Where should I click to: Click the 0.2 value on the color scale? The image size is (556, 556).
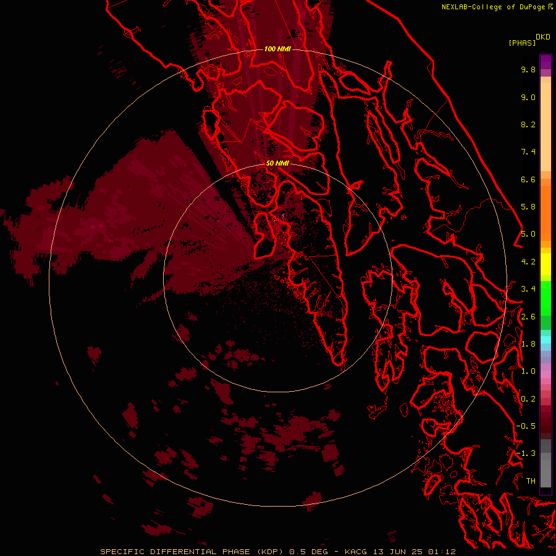coord(528,399)
